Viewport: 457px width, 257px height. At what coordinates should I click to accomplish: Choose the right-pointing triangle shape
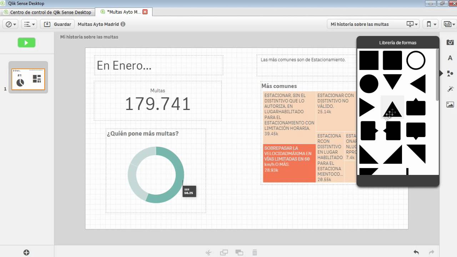(x=367, y=107)
